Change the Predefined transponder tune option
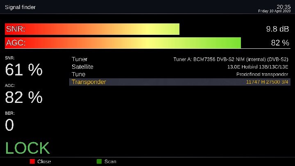The width and height of the screenshot is (295, 166). click(x=262, y=74)
